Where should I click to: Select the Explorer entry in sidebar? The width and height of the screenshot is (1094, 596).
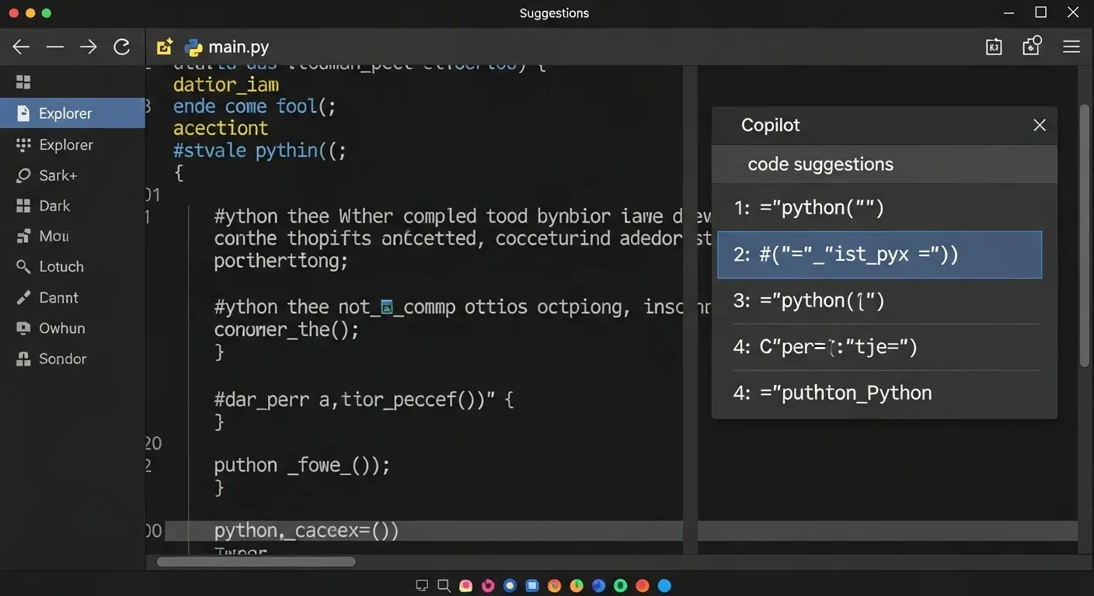pos(66,113)
